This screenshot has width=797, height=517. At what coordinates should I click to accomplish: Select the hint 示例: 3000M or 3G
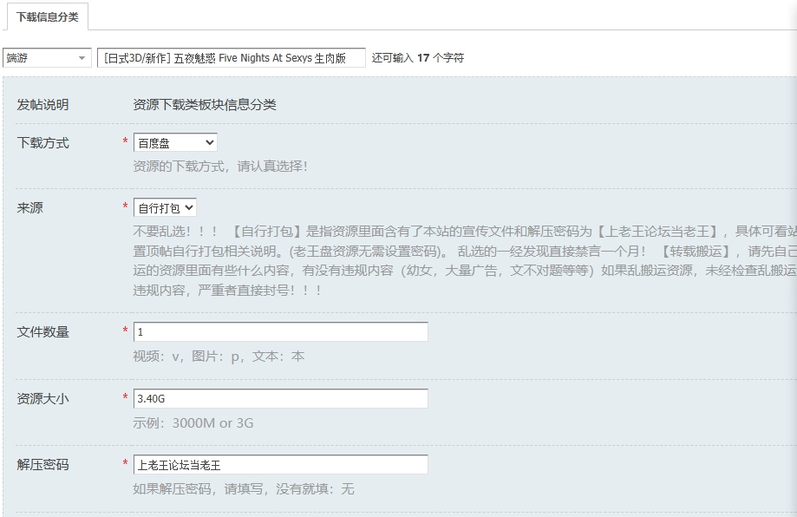tap(193, 423)
